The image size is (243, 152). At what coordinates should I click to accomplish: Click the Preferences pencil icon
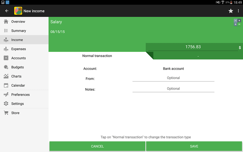pos(6,94)
